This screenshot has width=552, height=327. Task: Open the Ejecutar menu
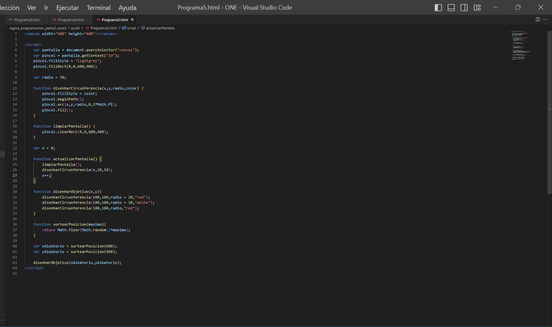pyautogui.click(x=67, y=8)
